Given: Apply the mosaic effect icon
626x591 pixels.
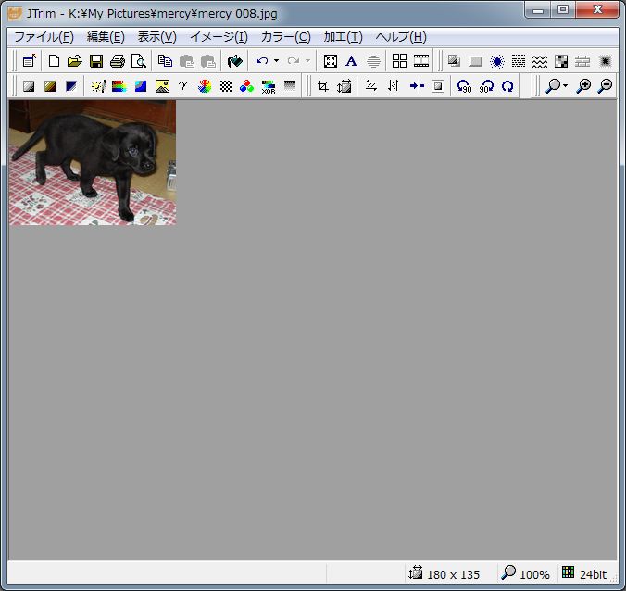Looking at the screenshot, I should click(x=561, y=61).
